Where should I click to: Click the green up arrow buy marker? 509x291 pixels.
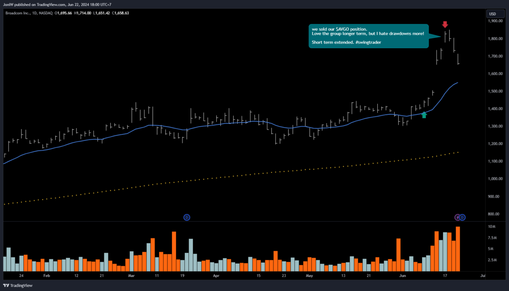click(424, 115)
